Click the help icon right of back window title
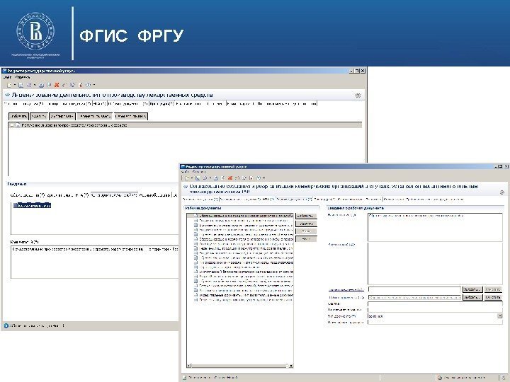The width and height of the screenshot is (510, 382). tap(358, 95)
